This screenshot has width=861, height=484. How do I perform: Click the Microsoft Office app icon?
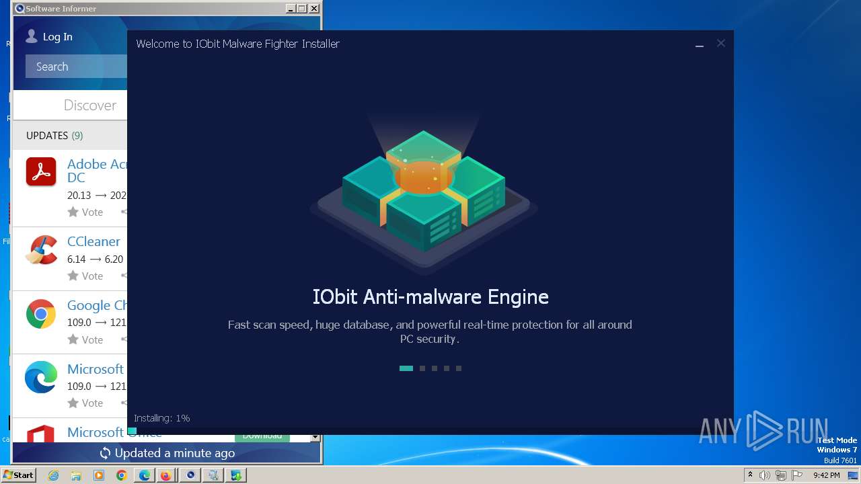pos(41,432)
